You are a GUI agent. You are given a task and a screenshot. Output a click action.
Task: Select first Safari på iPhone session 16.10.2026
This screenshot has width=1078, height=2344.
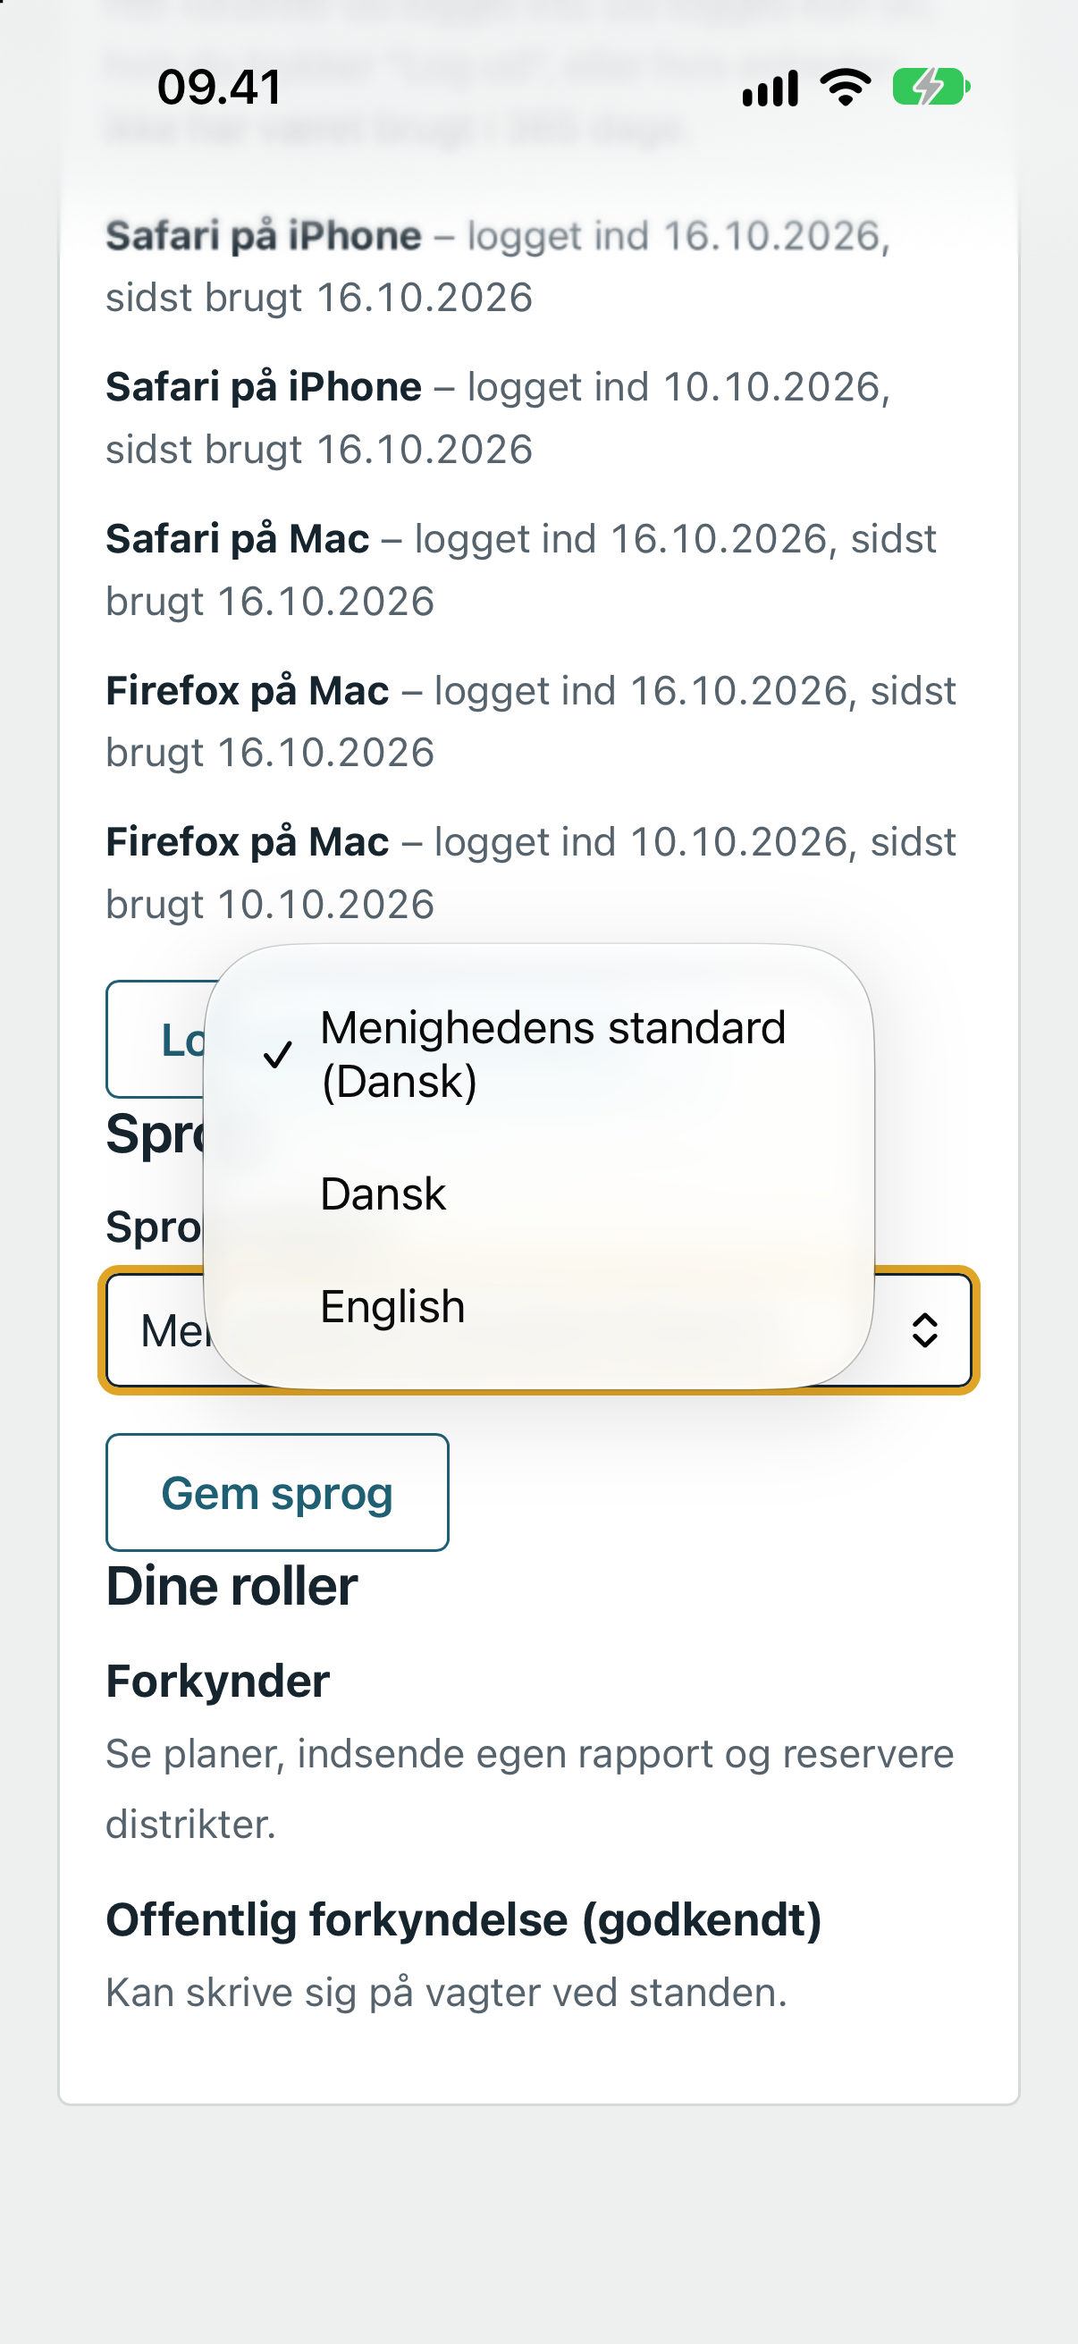[x=498, y=266]
